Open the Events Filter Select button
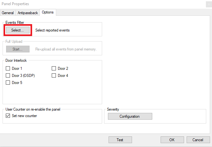 tap(18, 30)
